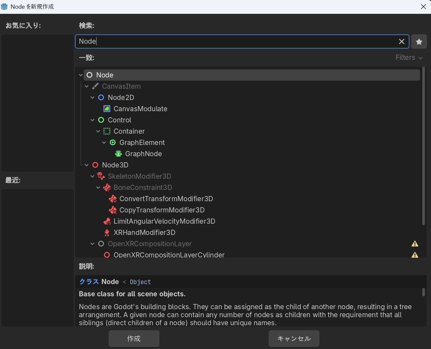Click the Node2D blue circle icon
Screen dimensions: 431x349
[101, 97]
